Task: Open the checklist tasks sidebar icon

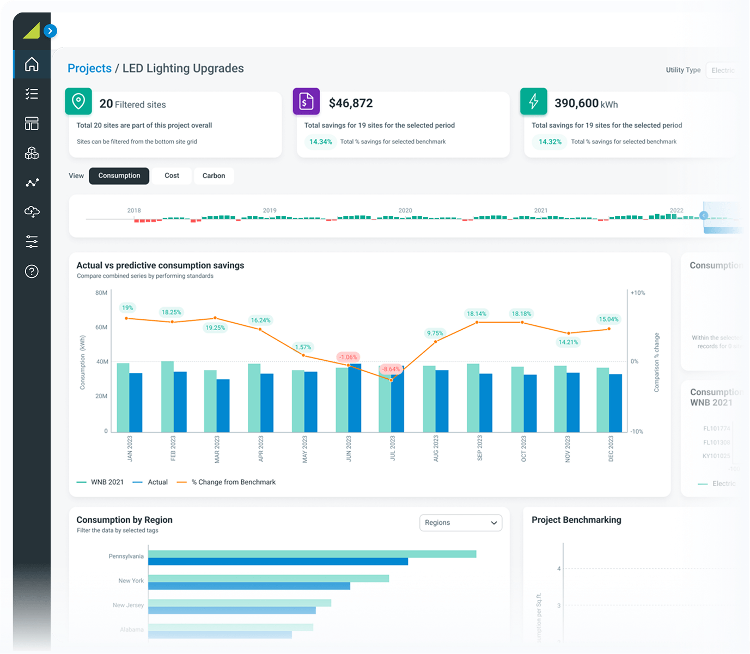Action: click(32, 94)
